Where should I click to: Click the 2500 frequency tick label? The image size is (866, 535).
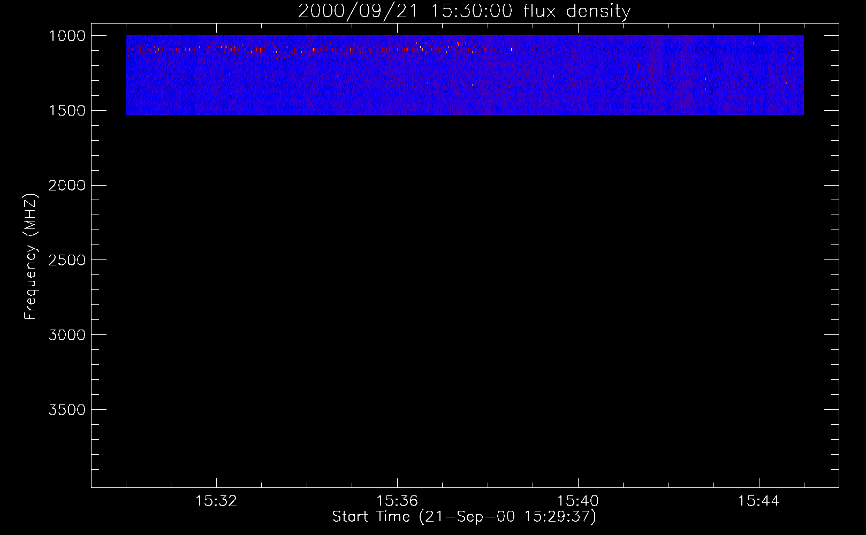(x=67, y=260)
